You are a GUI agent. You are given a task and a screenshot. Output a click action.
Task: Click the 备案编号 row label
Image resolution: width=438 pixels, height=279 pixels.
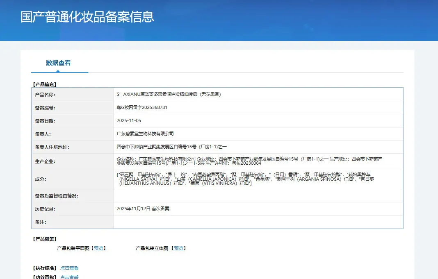(x=45, y=108)
